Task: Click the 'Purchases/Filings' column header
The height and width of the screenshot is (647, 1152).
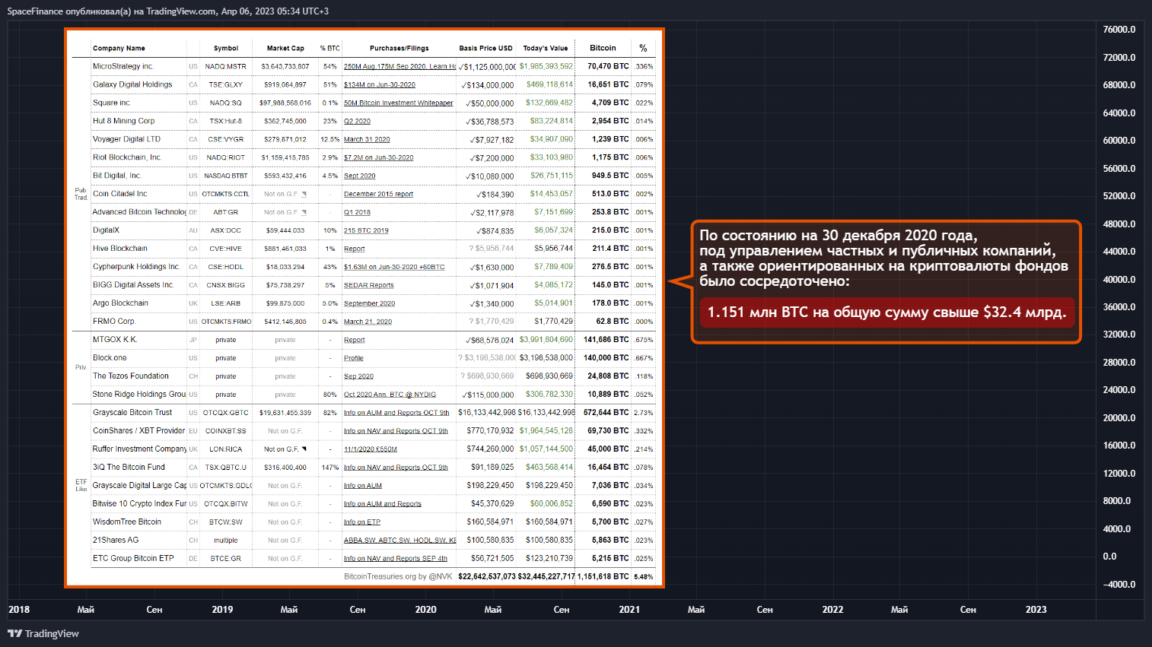Action: pyautogui.click(x=399, y=49)
